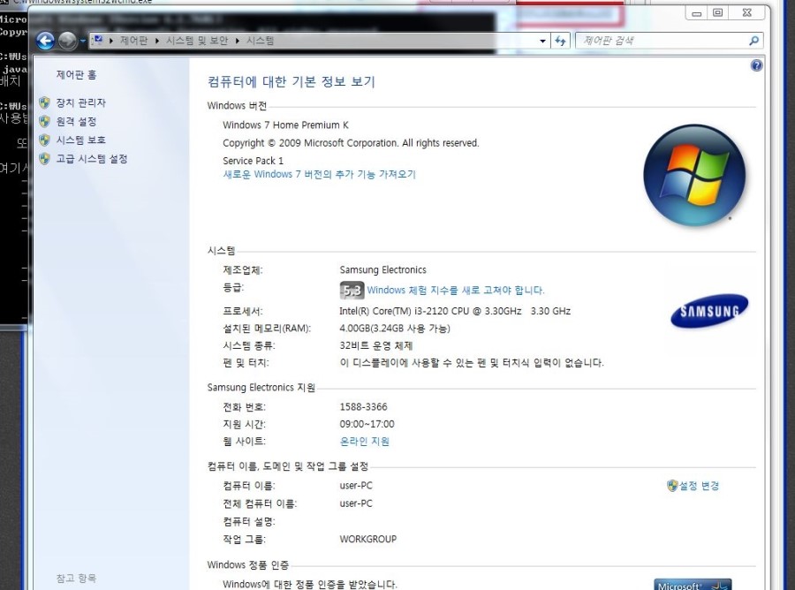The width and height of the screenshot is (795, 590).
Task: Select heading 컴퓨터에 대한 기본 정보 보기
Action: click(291, 81)
